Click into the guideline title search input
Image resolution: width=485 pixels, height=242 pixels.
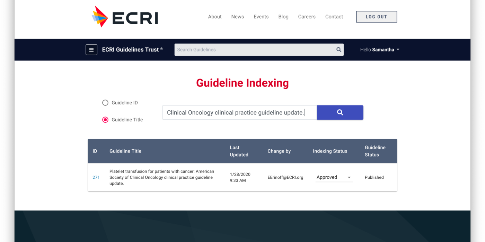(x=239, y=113)
